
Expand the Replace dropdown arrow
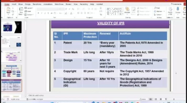164,11
